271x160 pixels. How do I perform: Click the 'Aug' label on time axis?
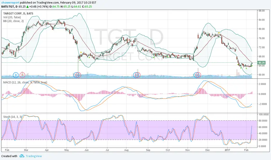click(x=126, y=150)
